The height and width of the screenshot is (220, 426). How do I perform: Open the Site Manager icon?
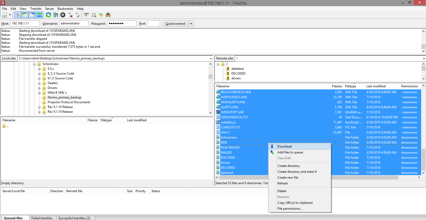point(5,15)
